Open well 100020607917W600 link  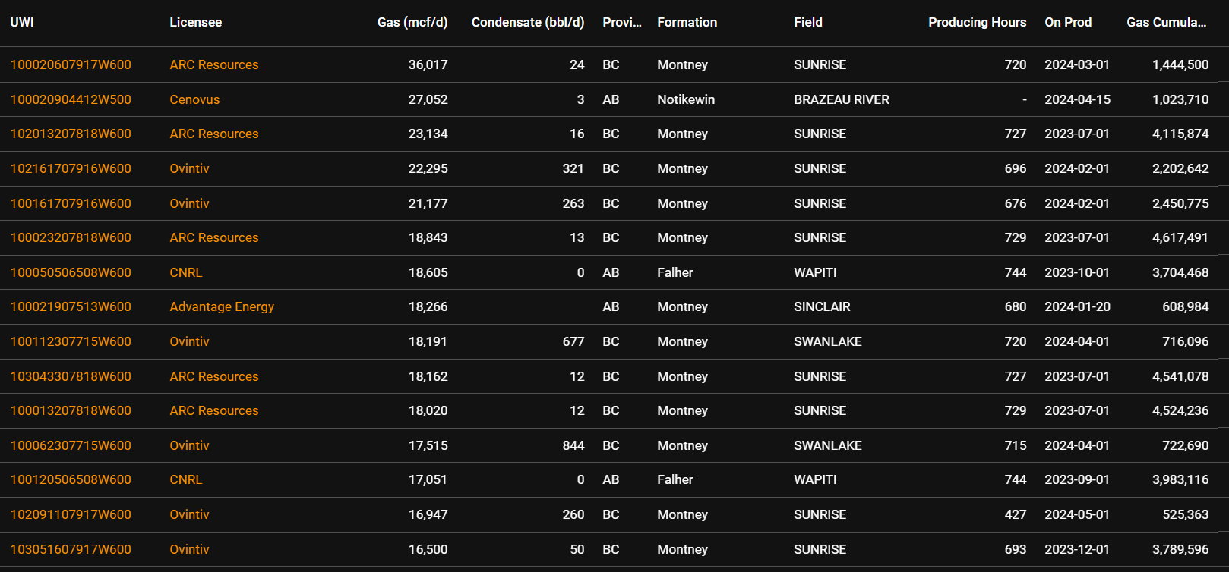pyautogui.click(x=71, y=64)
